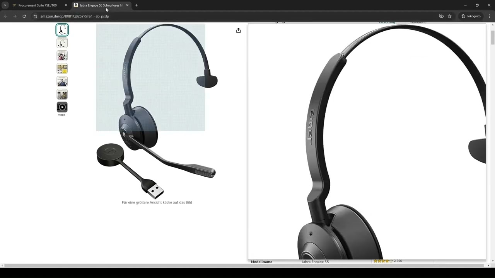The width and height of the screenshot is (495, 278).
Task: Close the Jabra Engage 55 tab
Action: tap(127, 5)
